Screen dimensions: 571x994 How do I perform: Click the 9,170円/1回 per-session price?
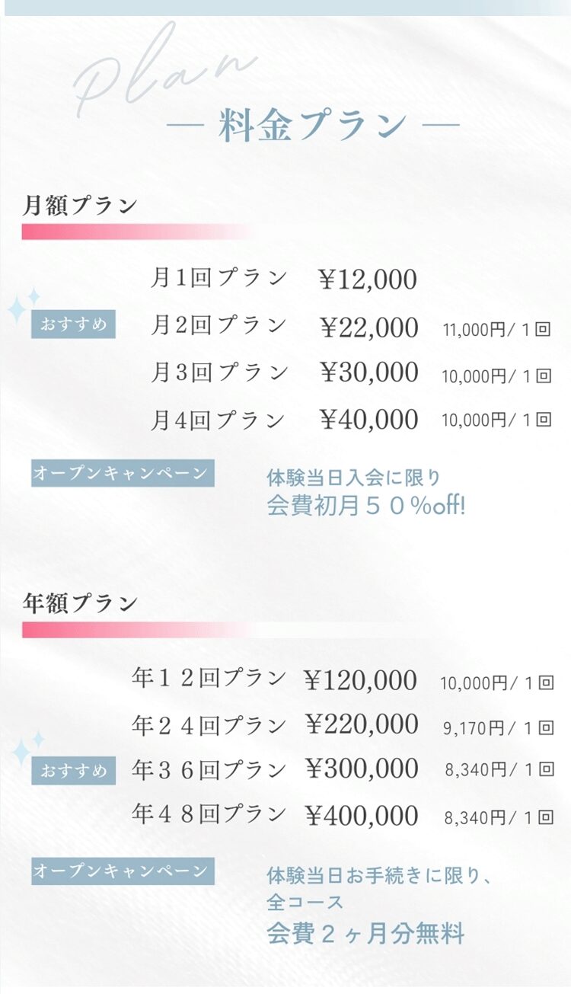click(497, 729)
